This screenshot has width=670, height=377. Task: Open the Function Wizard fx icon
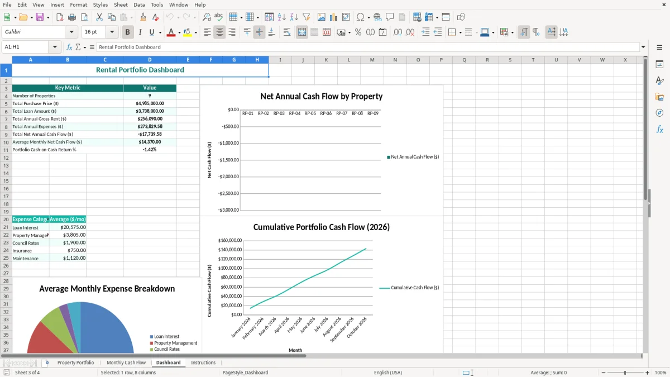(x=69, y=47)
